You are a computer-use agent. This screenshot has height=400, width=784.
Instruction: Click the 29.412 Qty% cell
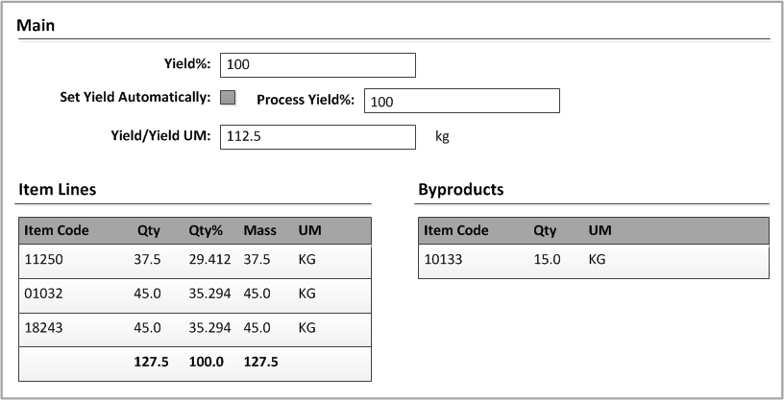tap(208, 260)
